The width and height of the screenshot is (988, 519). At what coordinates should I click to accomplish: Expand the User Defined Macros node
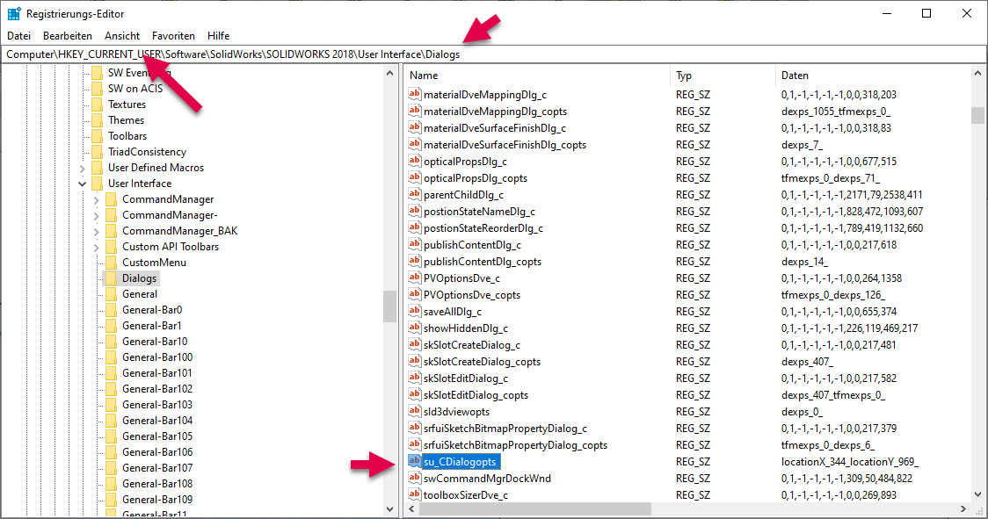pos(83,169)
